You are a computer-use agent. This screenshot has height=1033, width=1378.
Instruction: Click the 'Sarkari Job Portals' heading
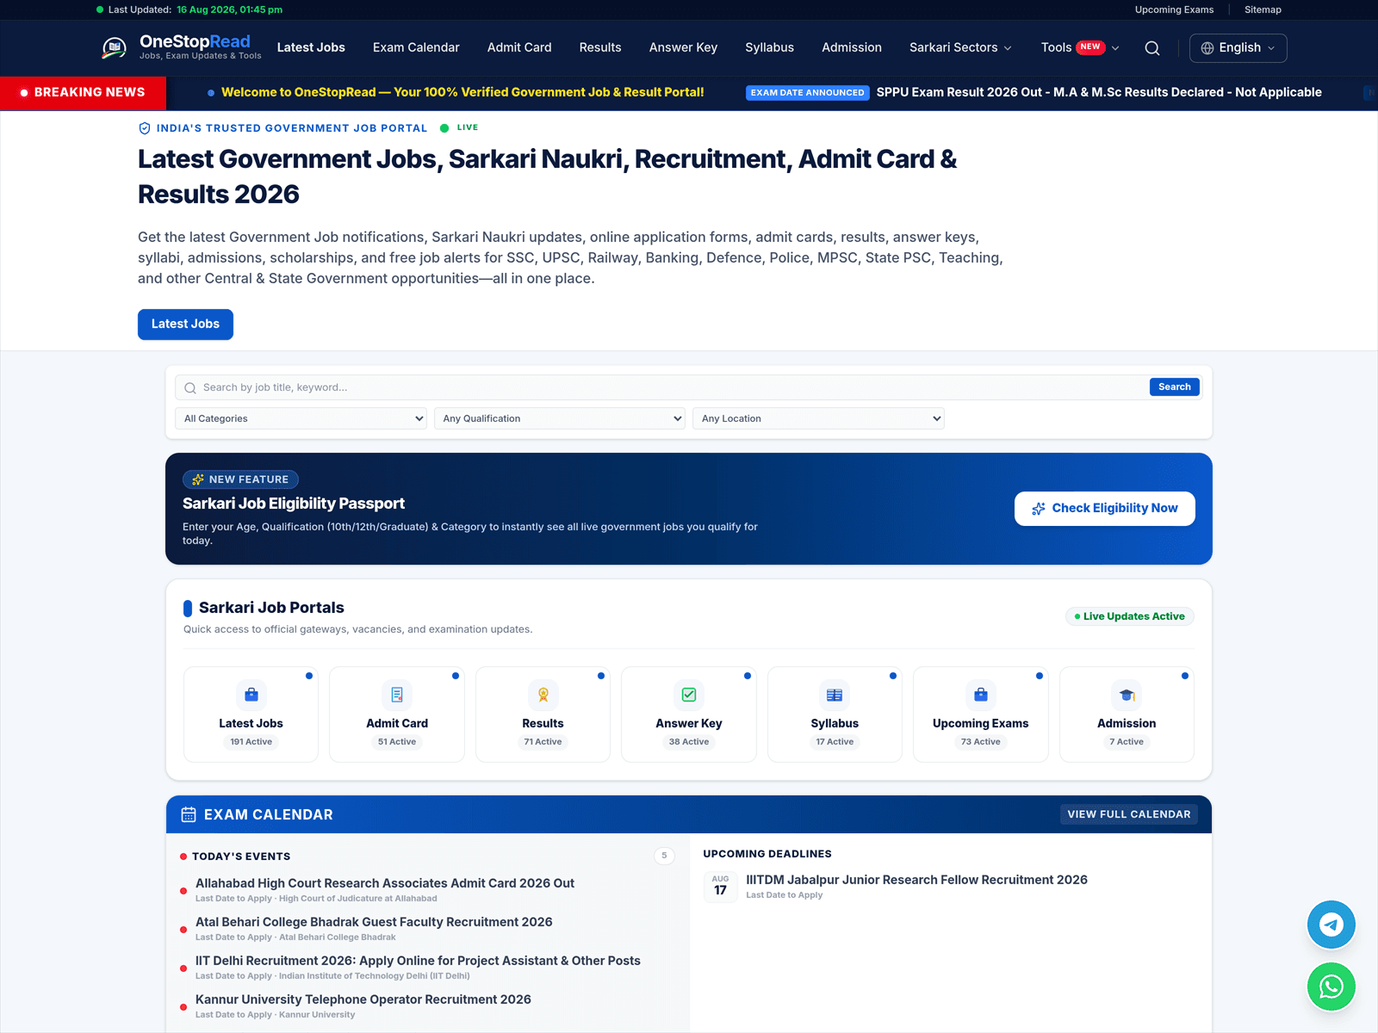coord(271,608)
